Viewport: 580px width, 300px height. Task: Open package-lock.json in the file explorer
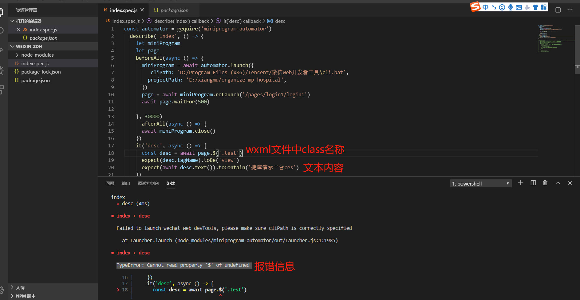tap(41, 72)
